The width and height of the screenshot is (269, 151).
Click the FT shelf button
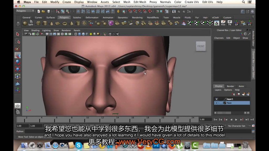coord(250,23)
